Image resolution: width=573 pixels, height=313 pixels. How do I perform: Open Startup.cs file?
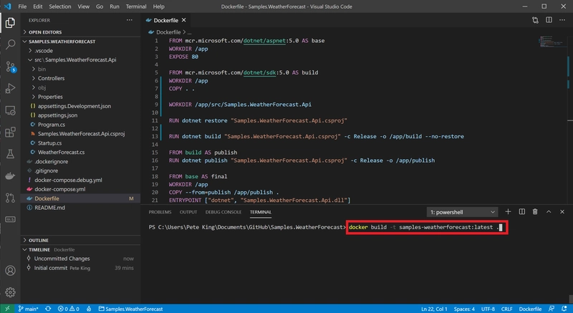pos(80,143)
